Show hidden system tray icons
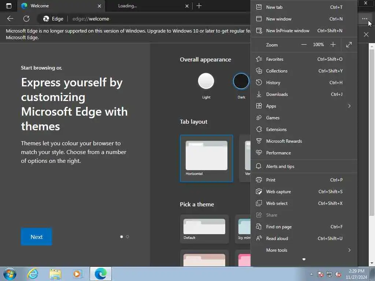The height and width of the screenshot is (281, 375). (311, 274)
